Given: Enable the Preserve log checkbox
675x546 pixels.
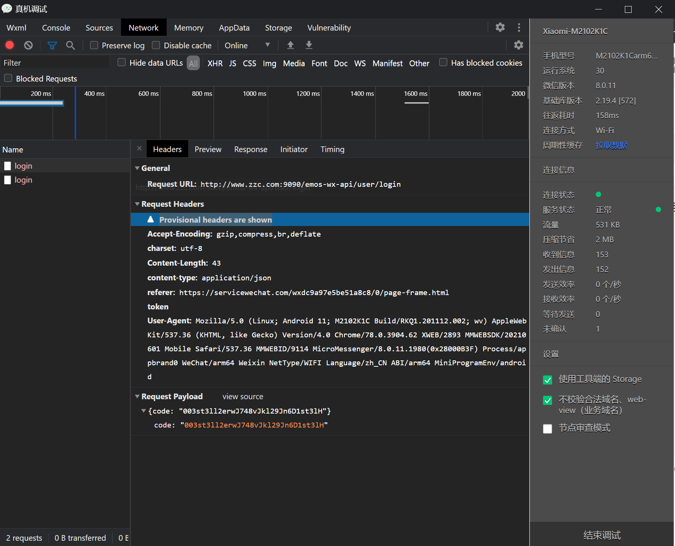Looking at the screenshot, I should click(94, 45).
